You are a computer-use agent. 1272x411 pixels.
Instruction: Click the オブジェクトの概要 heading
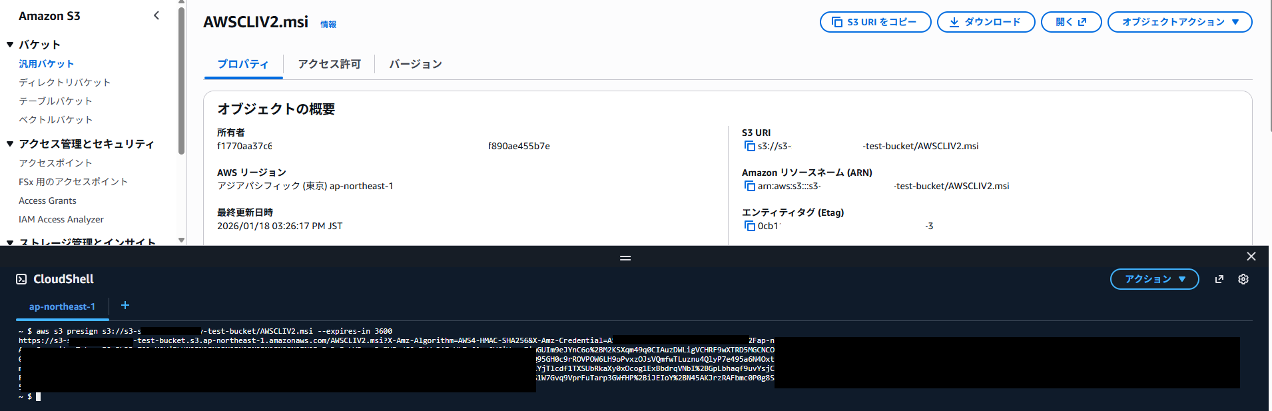[x=276, y=109]
